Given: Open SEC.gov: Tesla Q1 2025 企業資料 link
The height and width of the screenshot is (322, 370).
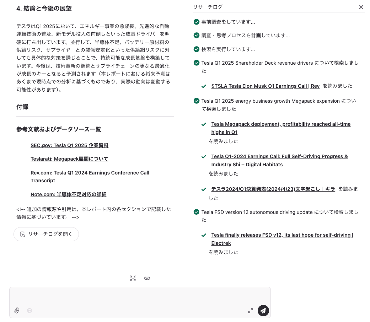Looking at the screenshot, I should click(69, 145).
